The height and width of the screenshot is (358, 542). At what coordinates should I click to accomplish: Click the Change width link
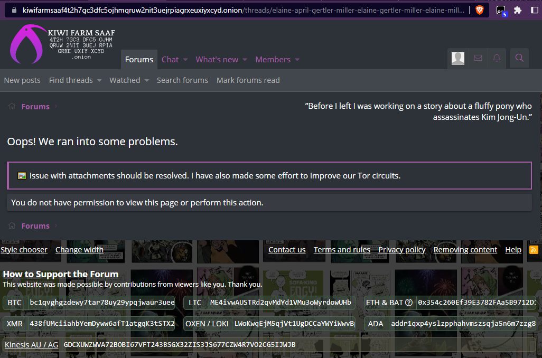pyautogui.click(x=79, y=250)
